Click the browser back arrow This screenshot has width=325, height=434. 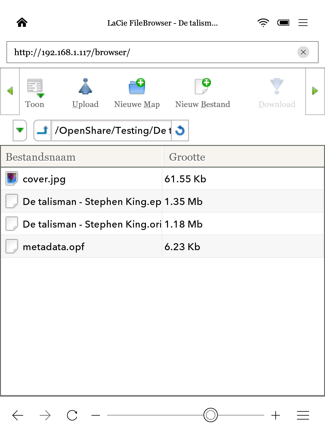click(x=18, y=415)
